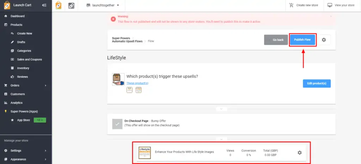The width and height of the screenshot is (361, 164).
Task: Open the launchtogether store dropdown
Action: [103, 5]
